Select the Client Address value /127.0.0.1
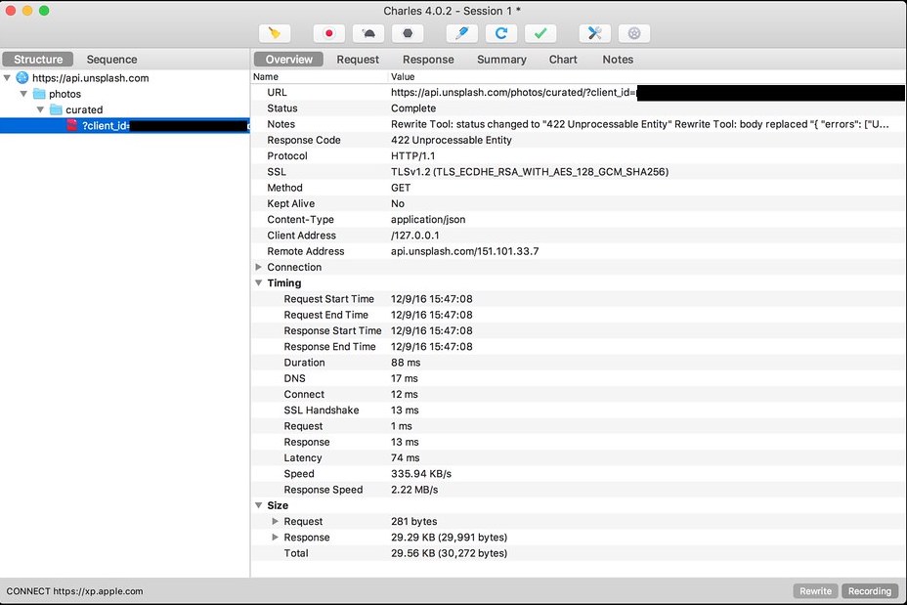The image size is (907, 605). pyautogui.click(x=415, y=236)
